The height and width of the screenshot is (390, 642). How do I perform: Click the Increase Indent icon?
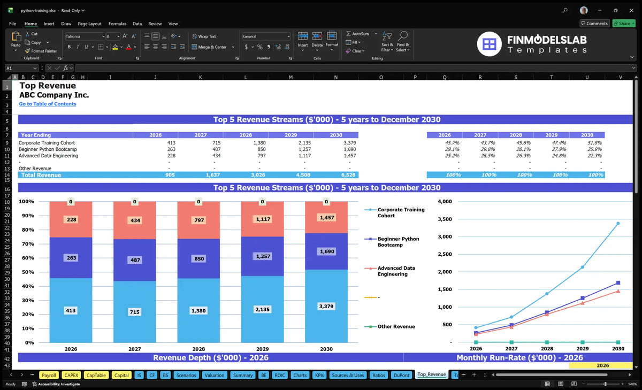tap(182, 47)
